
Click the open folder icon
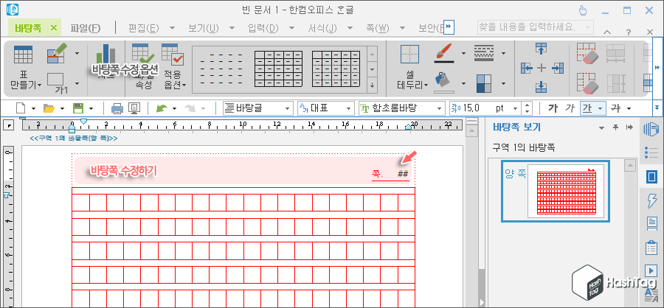pyautogui.click(x=49, y=108)
